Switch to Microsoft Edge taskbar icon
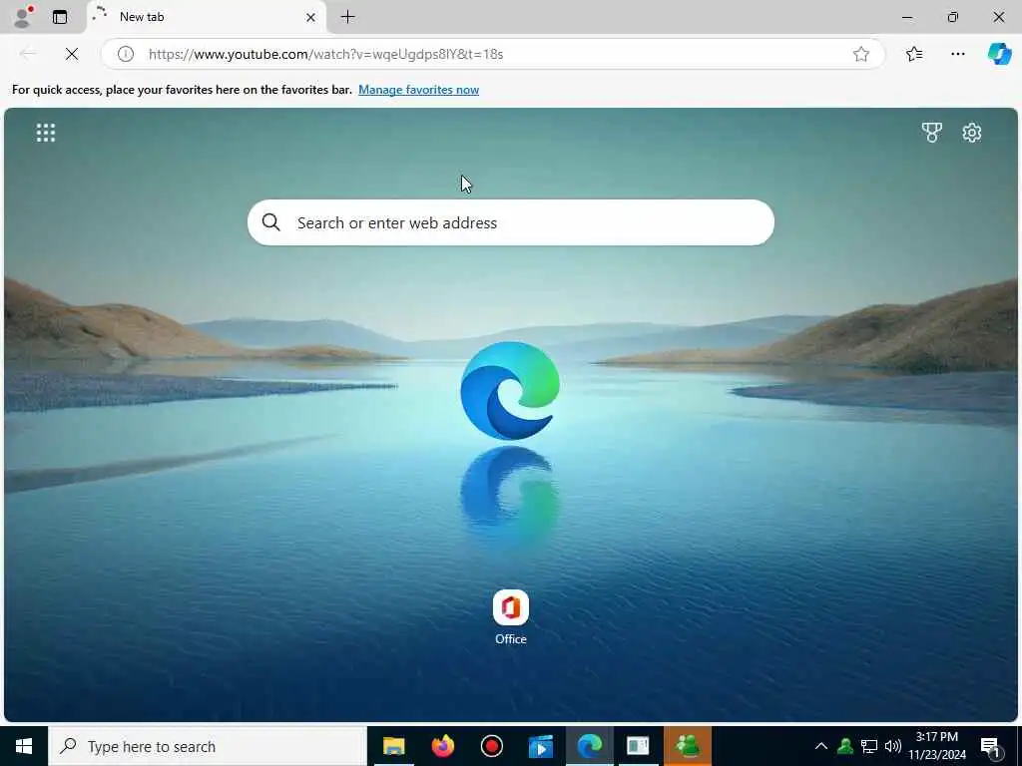The image size is (1022, 766). [x=589, y=746]
